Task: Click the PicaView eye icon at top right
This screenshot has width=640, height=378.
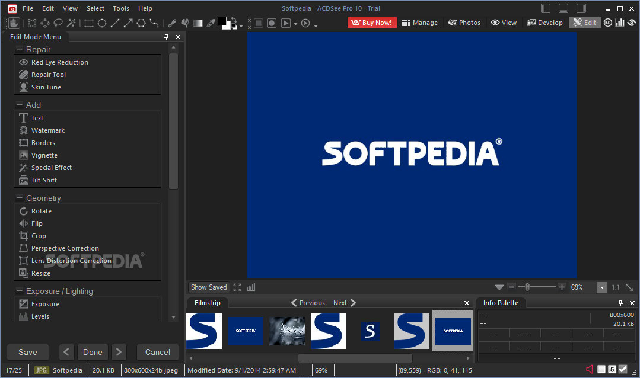Action: (x=632, y=23)
